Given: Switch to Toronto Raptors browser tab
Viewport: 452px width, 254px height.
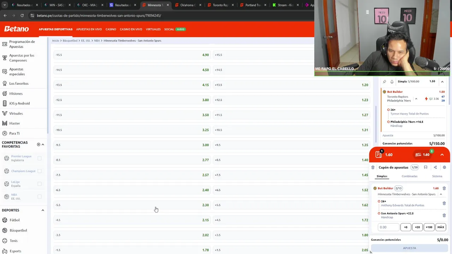Looking at the screenshot, I should 220,5.
